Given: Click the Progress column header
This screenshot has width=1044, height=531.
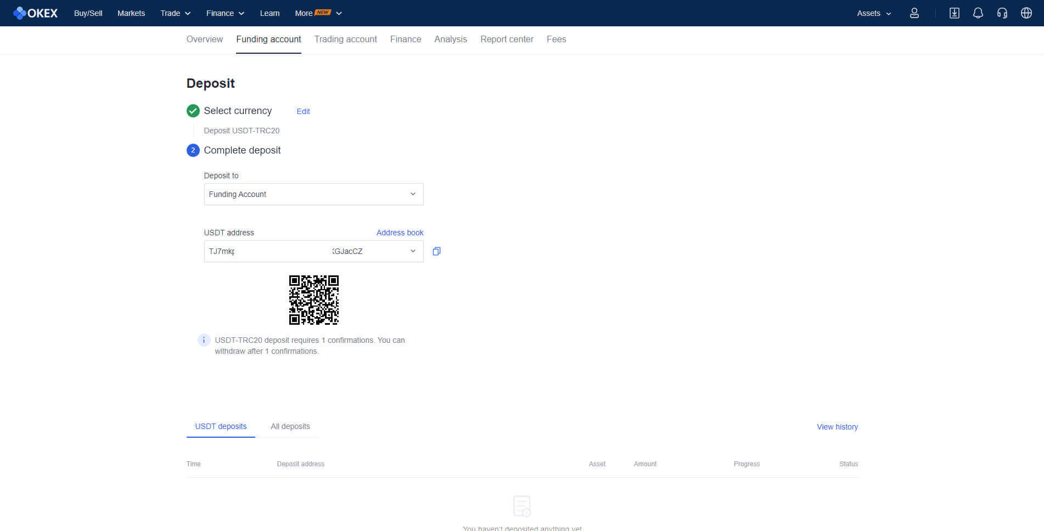Looking at the screenshot, I should pos(746,464).
